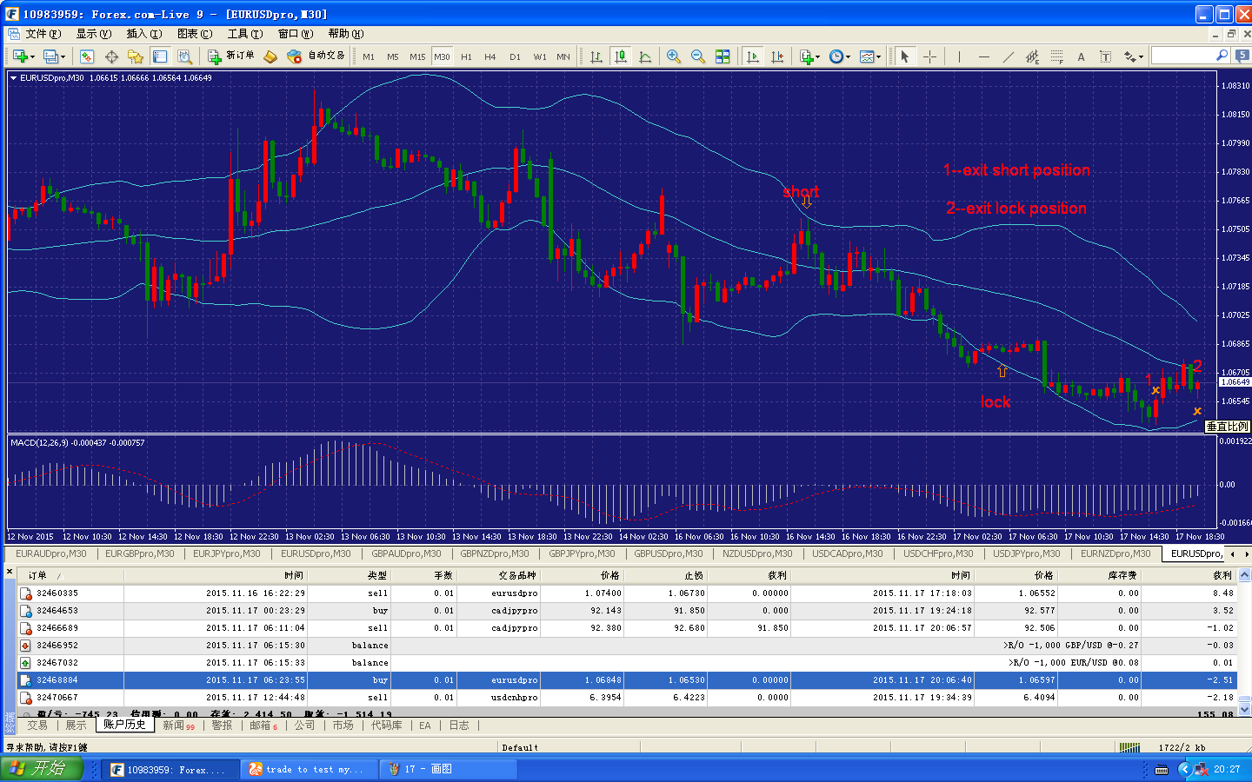Viewport: 1252px width, 782px height.
Task: Open the 插入 menu
Action: click(143, 34)
